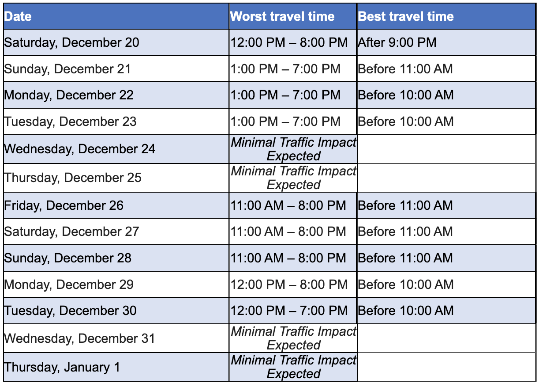Select the "Wednesday, December 31" cell

point(79,338)
